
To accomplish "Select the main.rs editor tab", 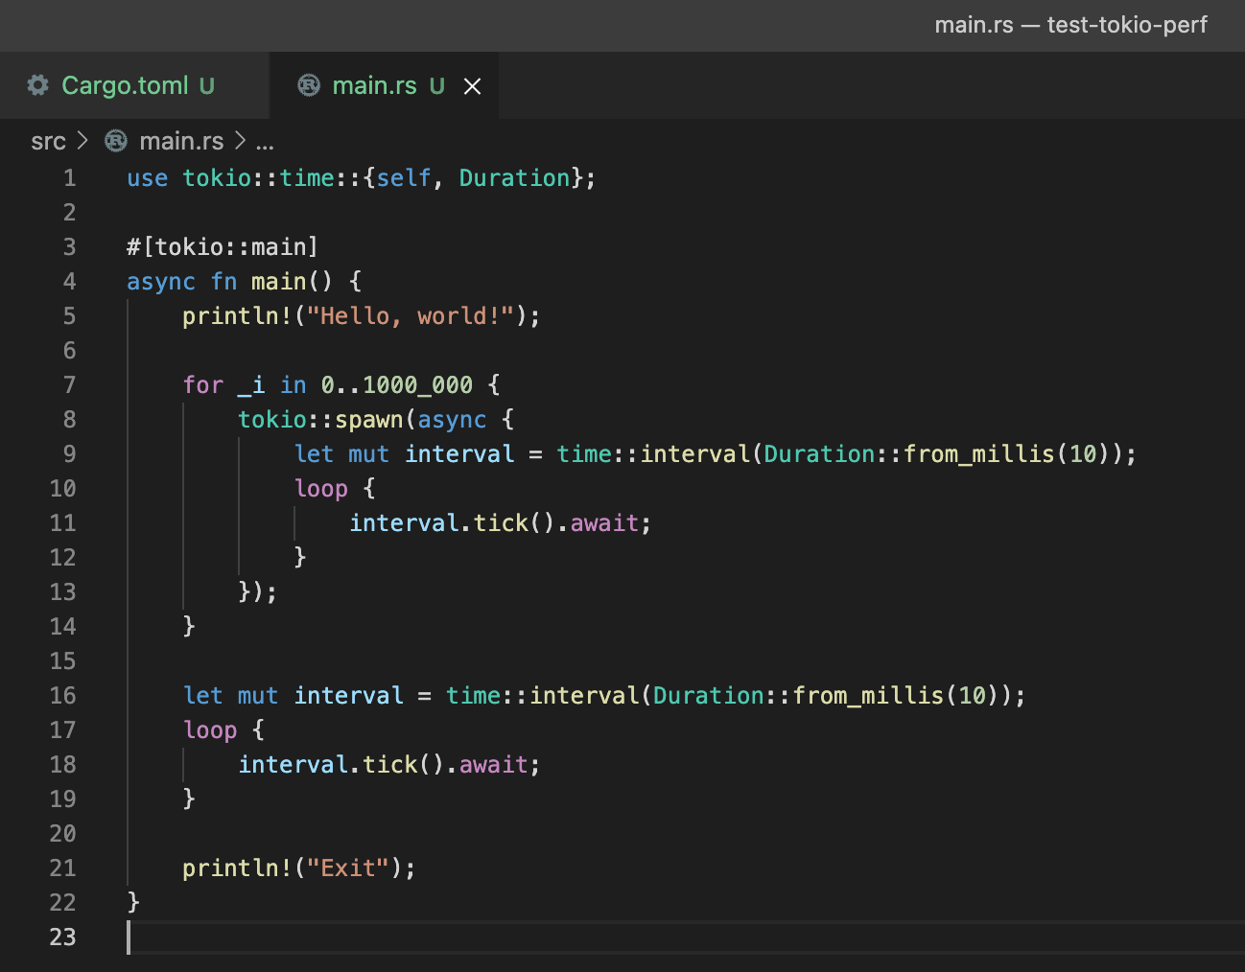I will (x=384, y=85).
